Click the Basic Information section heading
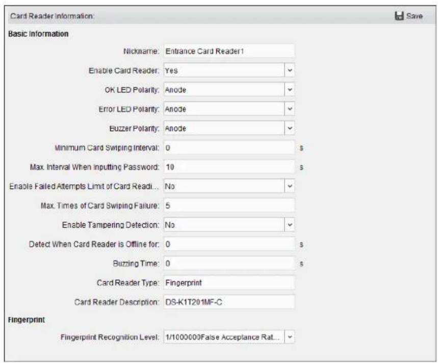The height and width of the screenshot is (363, 438). point(38,34)
